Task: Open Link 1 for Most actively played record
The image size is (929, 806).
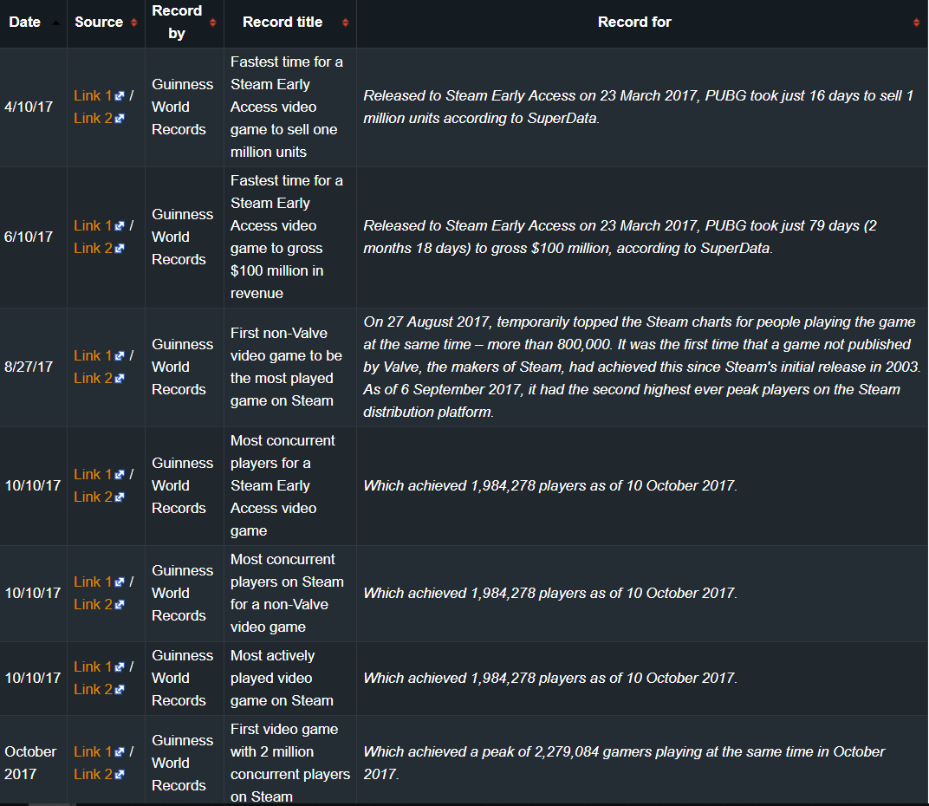Action: click(93, 666)
